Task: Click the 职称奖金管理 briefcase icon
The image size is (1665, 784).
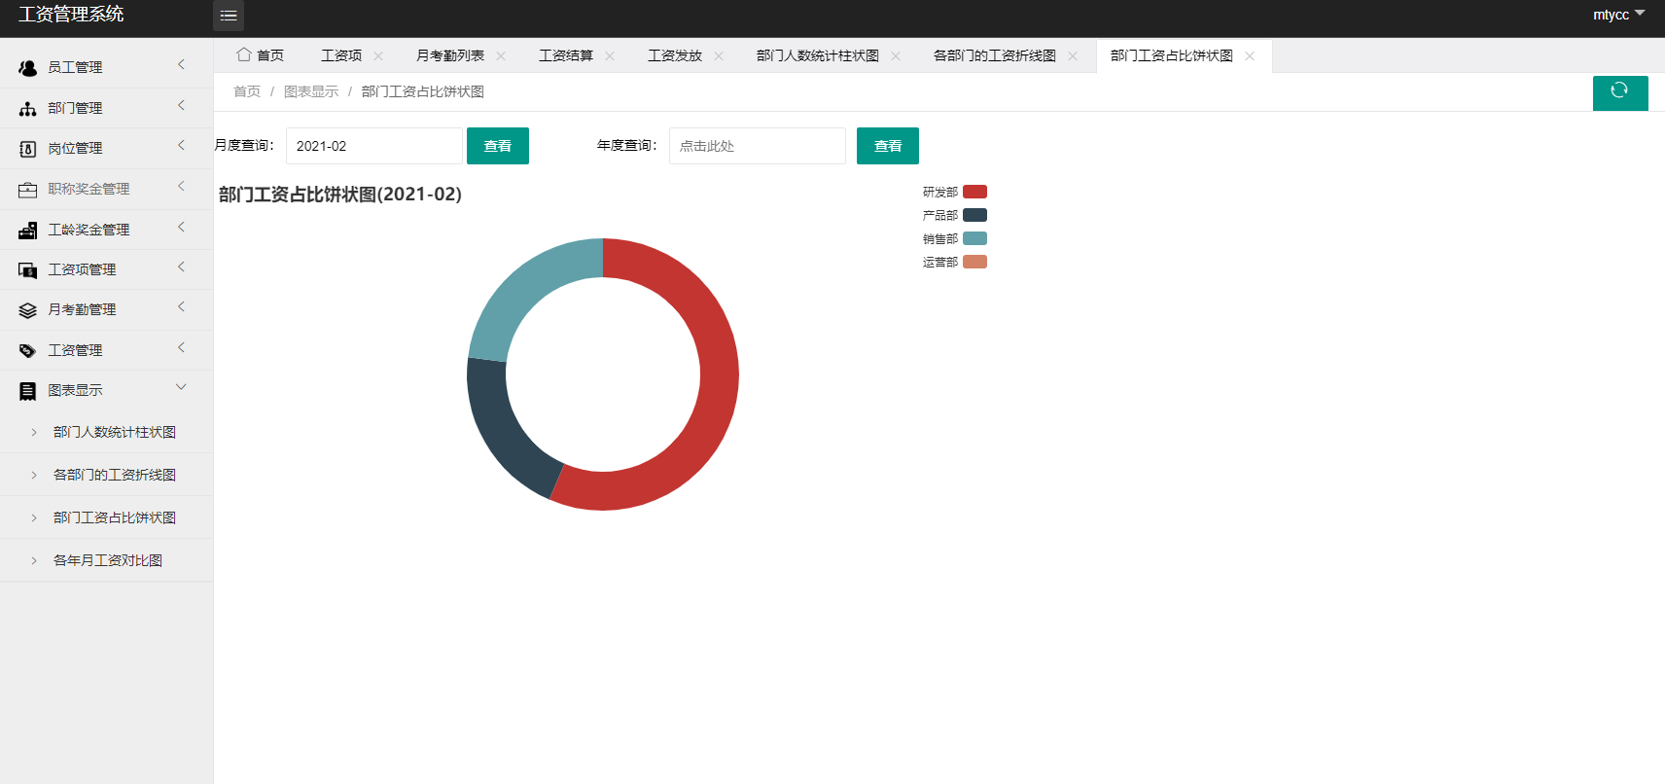Action: [27, 190]
